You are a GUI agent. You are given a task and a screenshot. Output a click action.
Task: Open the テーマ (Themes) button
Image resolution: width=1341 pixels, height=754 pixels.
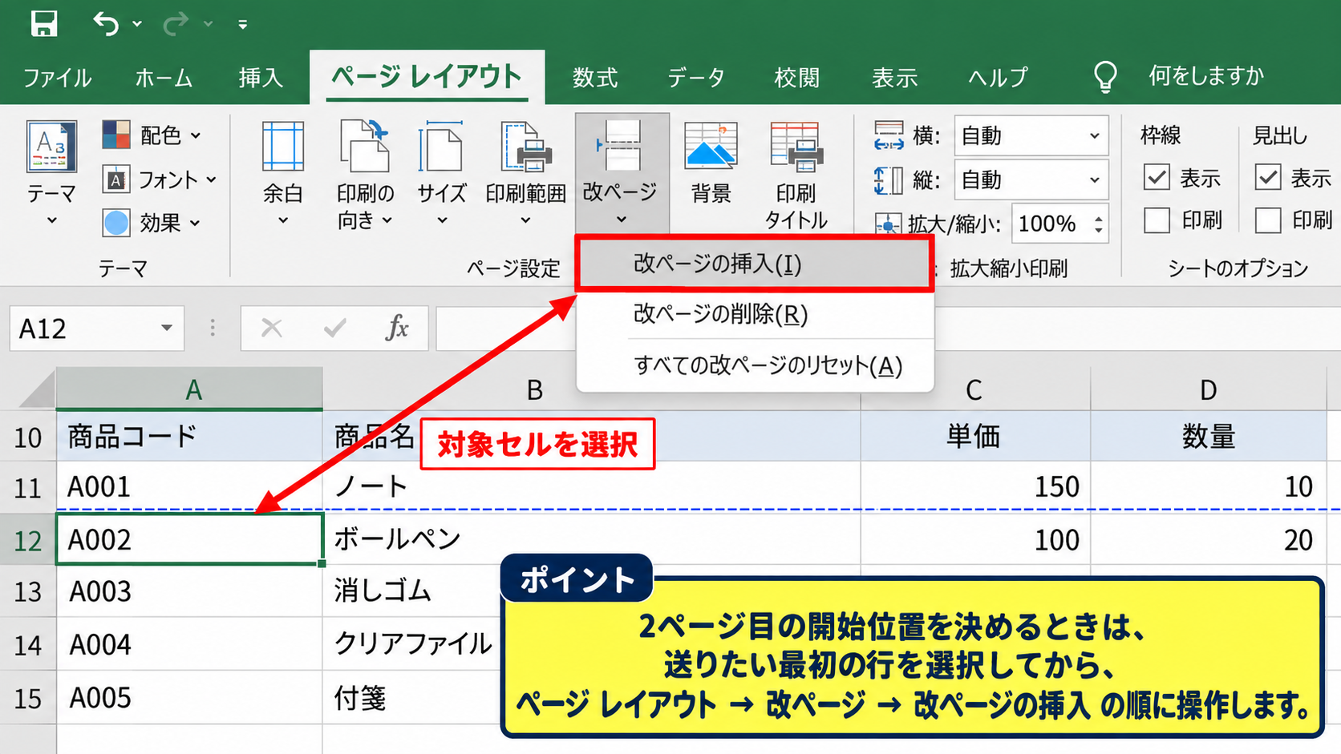click(52, 172)
